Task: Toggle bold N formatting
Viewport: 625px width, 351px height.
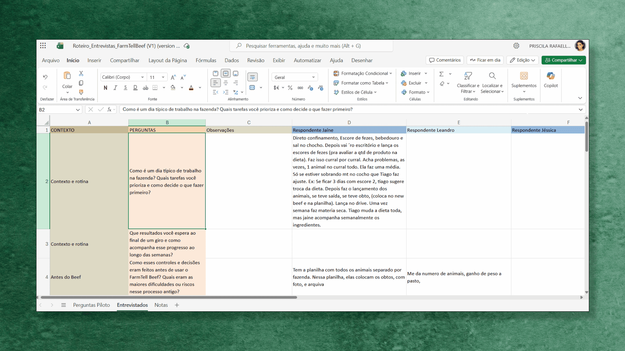Action: 105,88
